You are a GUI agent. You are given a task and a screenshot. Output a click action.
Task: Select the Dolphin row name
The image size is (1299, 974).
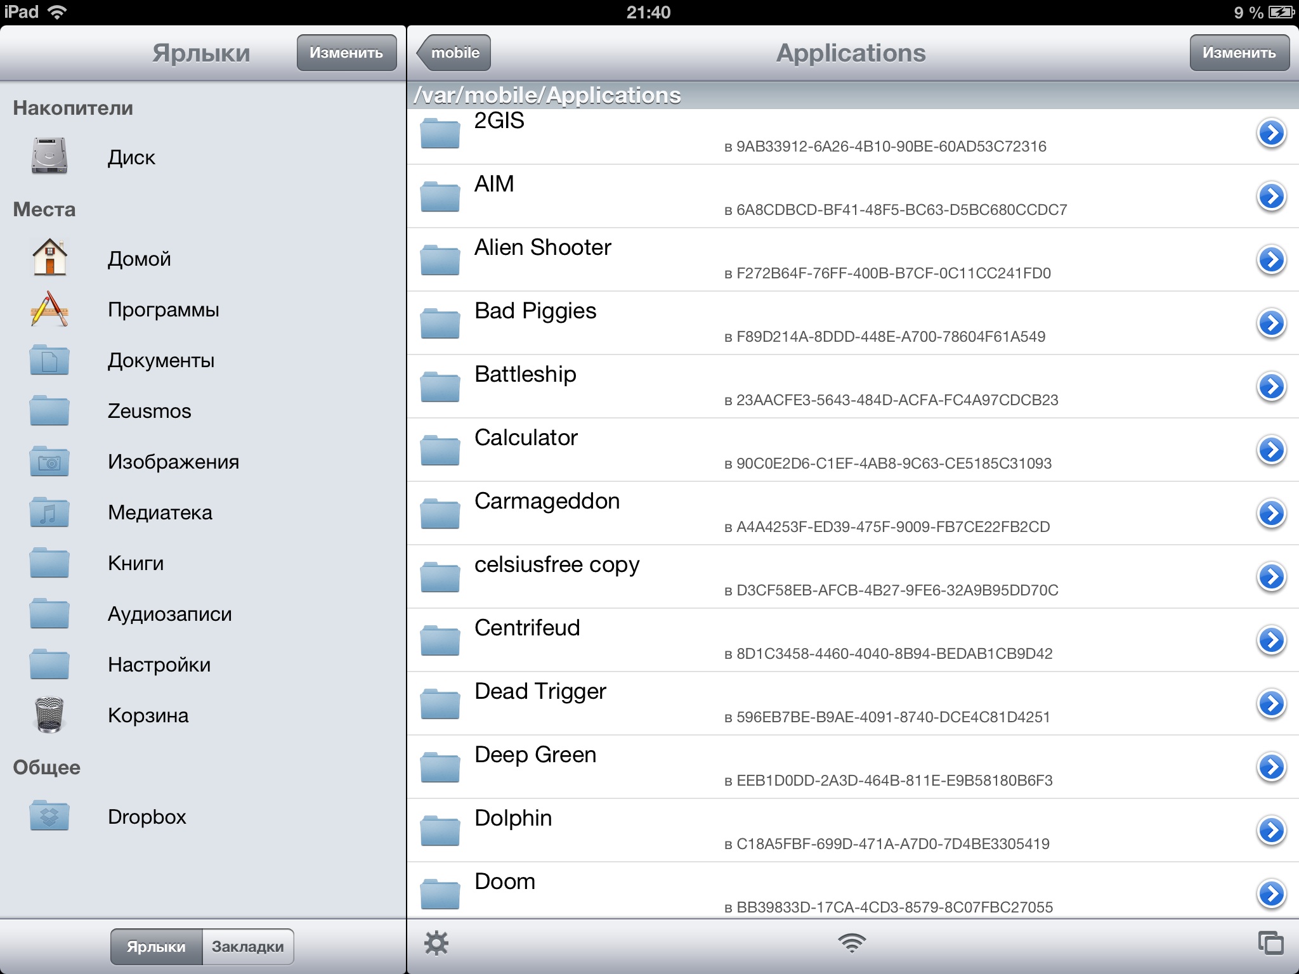[x=513, y=818]
